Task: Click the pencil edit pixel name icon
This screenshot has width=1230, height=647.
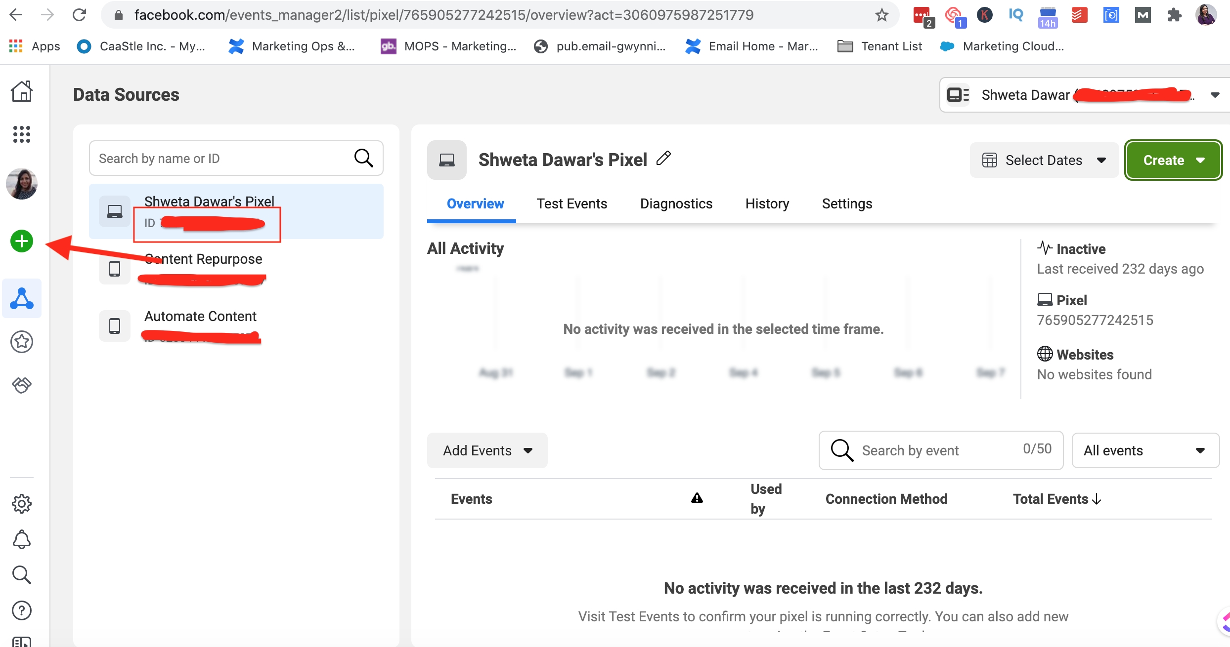Action: 663,158
